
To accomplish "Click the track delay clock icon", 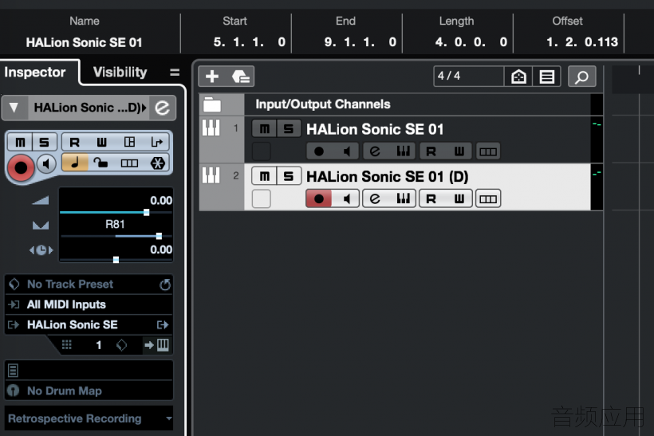I will coord(41,250).
